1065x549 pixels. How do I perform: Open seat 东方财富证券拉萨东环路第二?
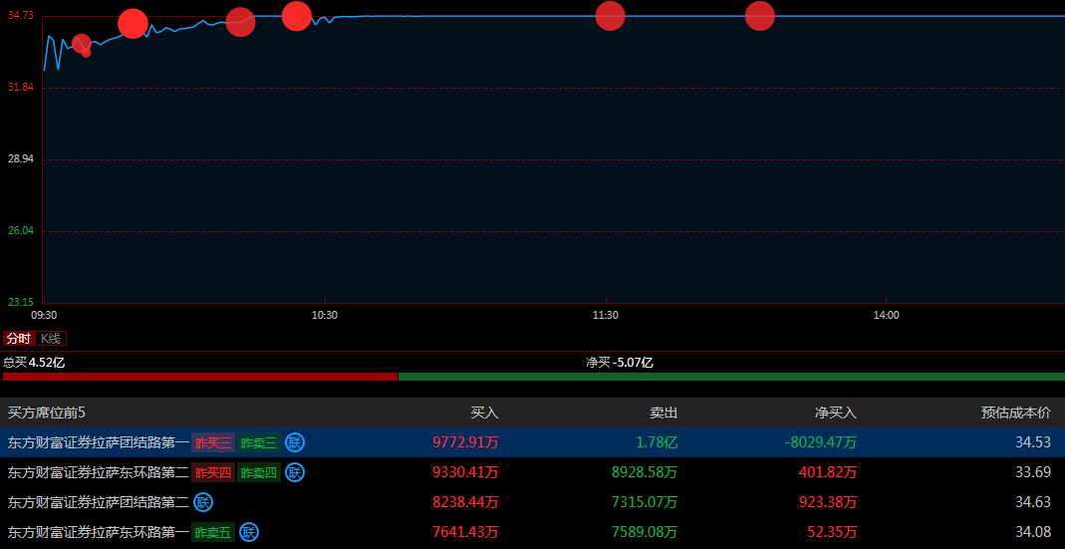tap(98, 473)
